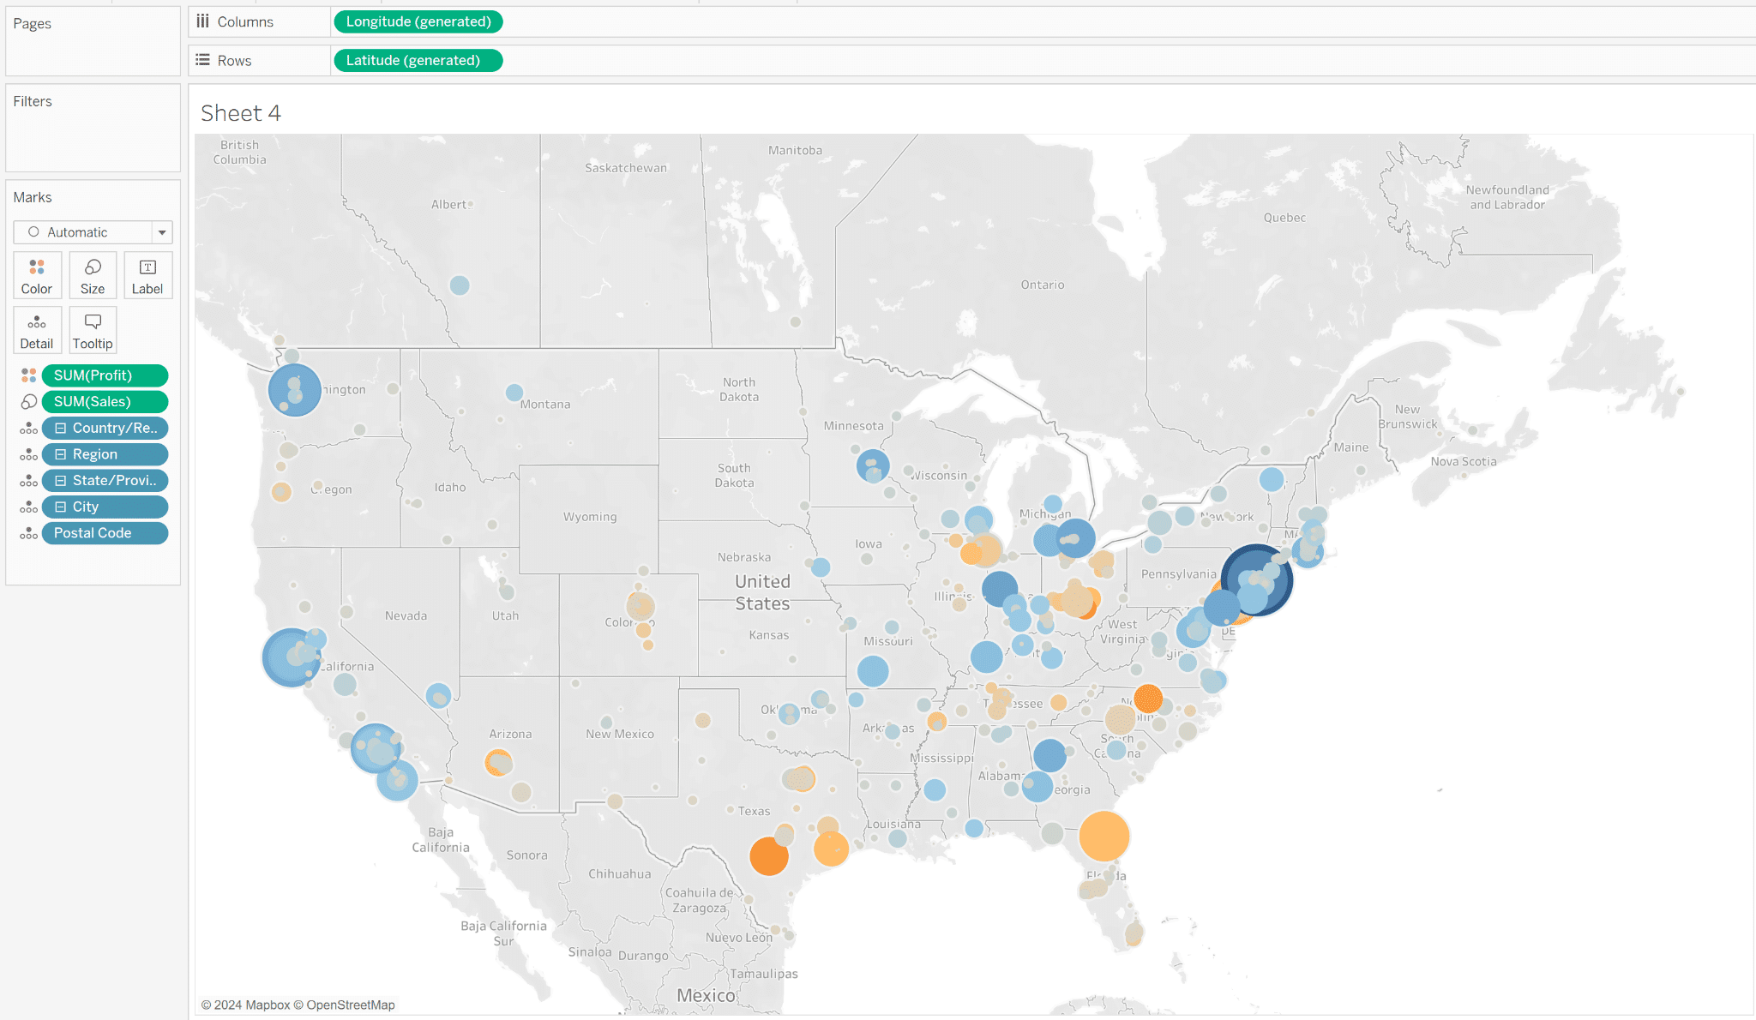
Task: Collapse the City hierarchy with its minus icon
Action: tap(60, 506)
